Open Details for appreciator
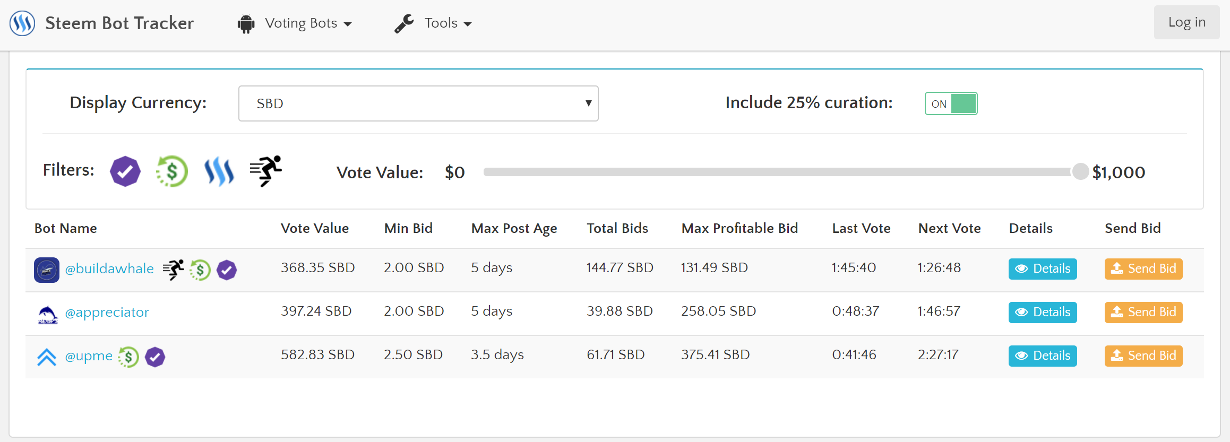The height and width of the screenshot is (442, 1230). (1043, 313)
